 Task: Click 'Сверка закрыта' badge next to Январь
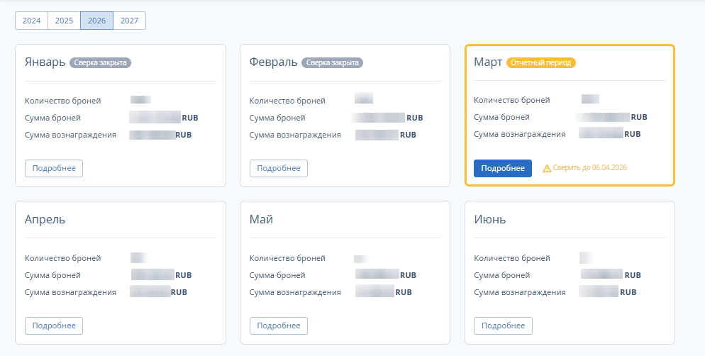[100, 62]
